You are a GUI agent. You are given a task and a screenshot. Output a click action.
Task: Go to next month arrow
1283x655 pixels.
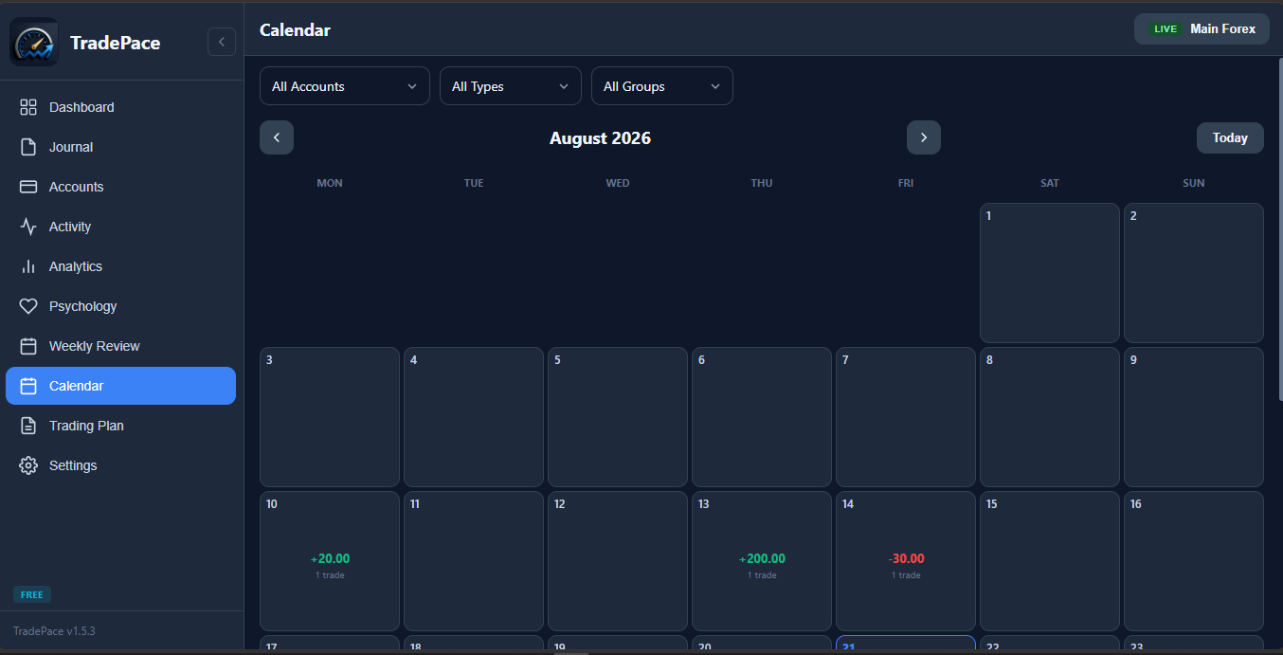click(924, 137)
